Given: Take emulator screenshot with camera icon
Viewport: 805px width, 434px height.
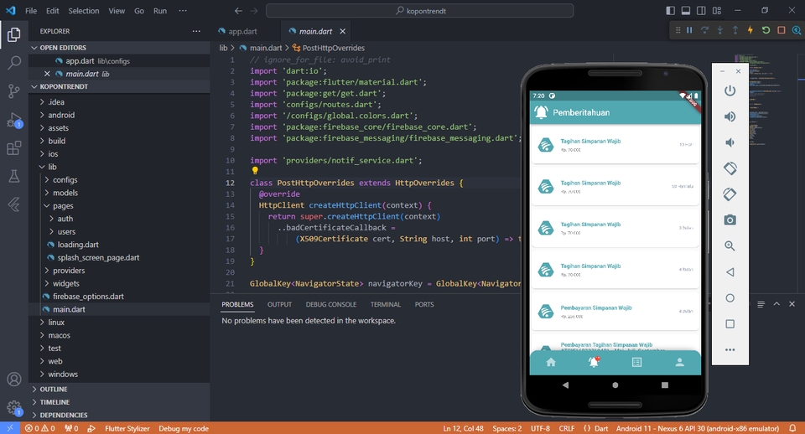Looking at the screenshot, I should click(x=730, y=220).
